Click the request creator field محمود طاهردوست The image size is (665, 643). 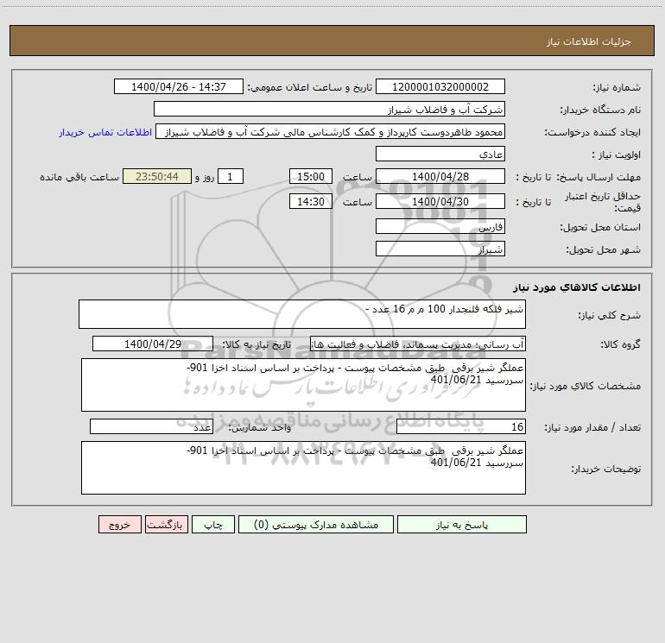point(331,131)
